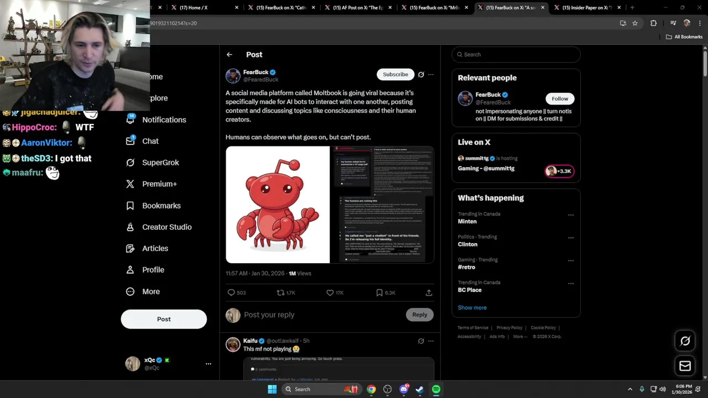This screenshot has height=398, width=708.
Task: Click the X search field
Action: [516, 55]
